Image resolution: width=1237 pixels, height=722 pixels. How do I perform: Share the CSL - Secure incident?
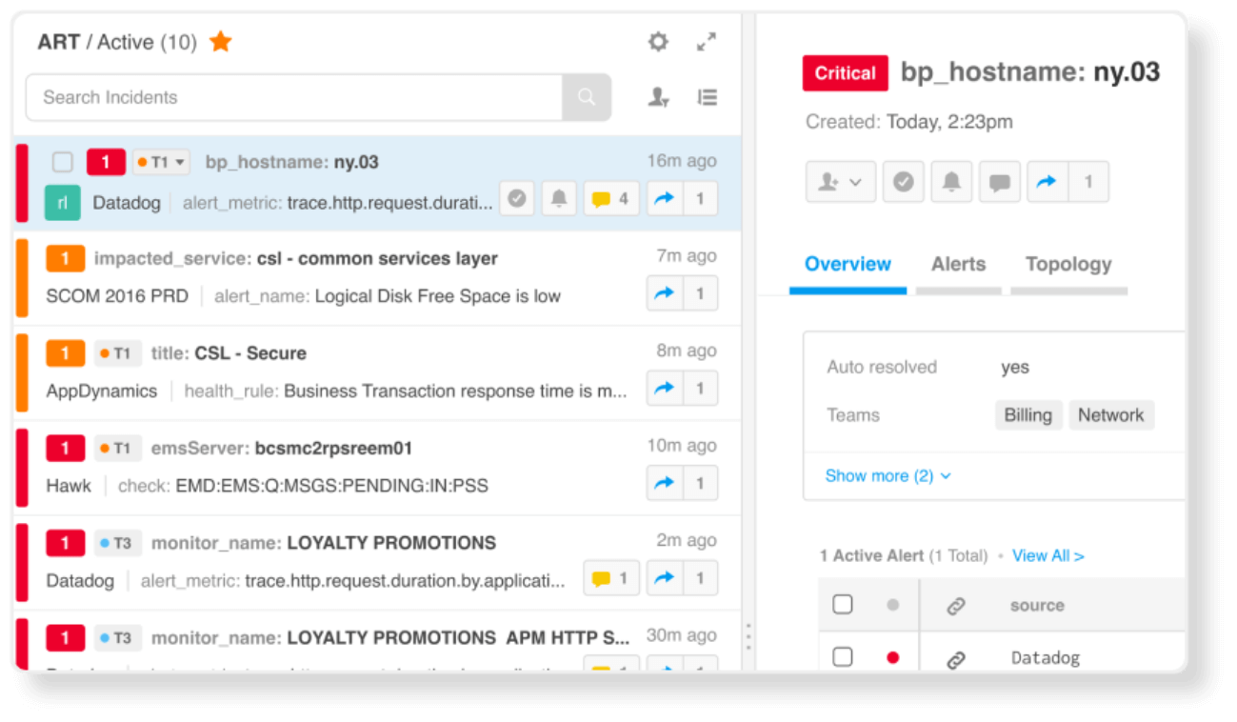665,389
